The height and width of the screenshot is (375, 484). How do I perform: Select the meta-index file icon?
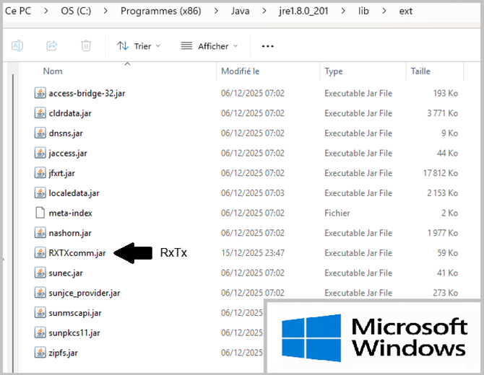click(40, 213)
